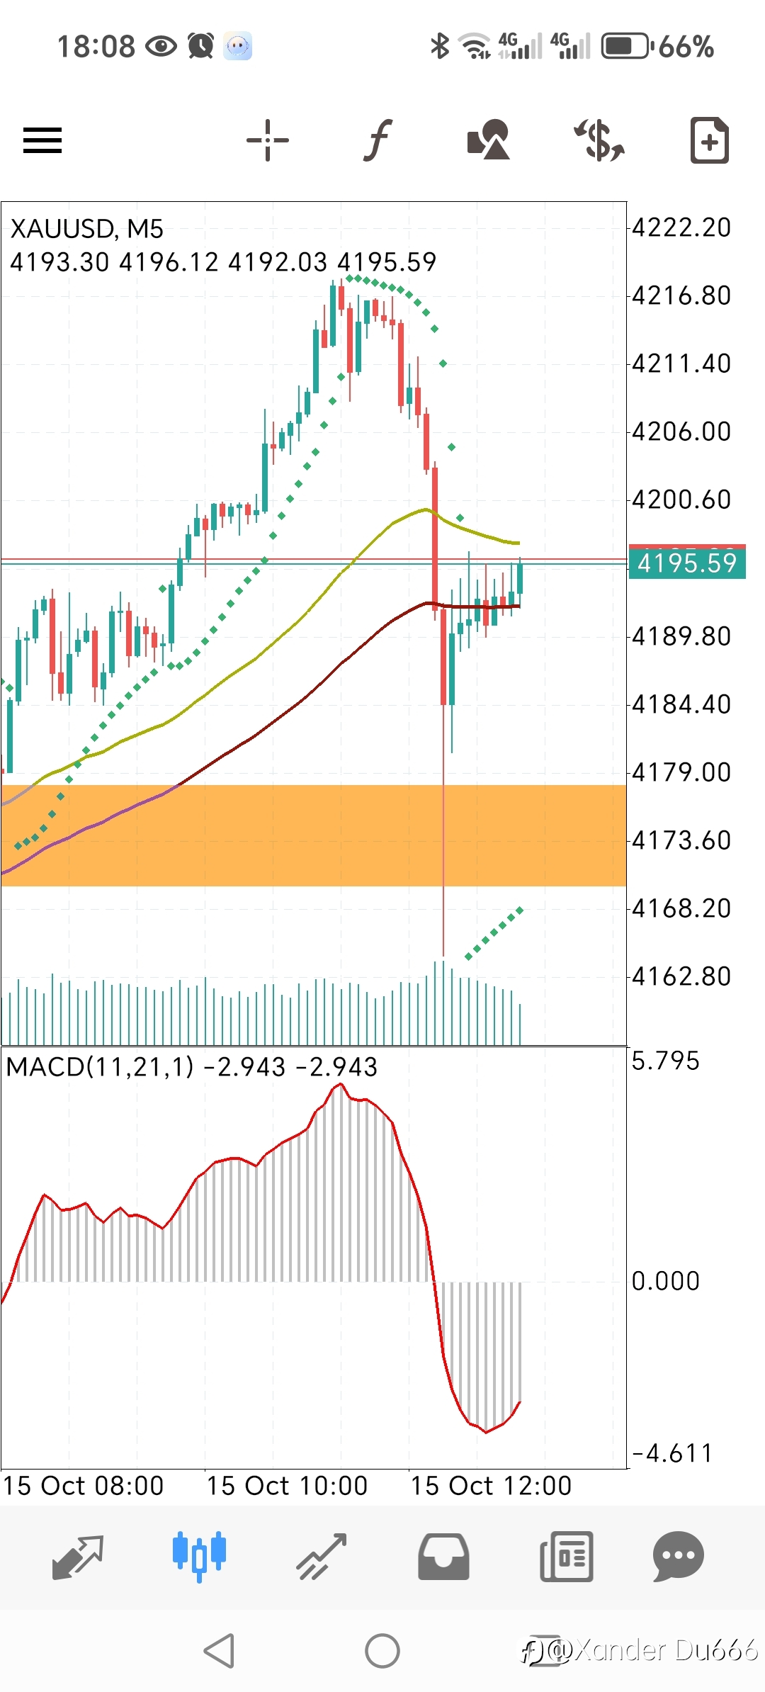Screen dimensions: 765x1692
Task: Click the current price 4195.59 tag
Action: pos(686,563)
